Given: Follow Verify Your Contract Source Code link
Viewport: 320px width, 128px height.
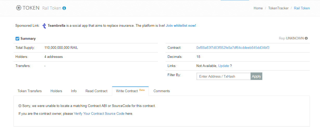Looking at the screenshot, I should point(99,114).
